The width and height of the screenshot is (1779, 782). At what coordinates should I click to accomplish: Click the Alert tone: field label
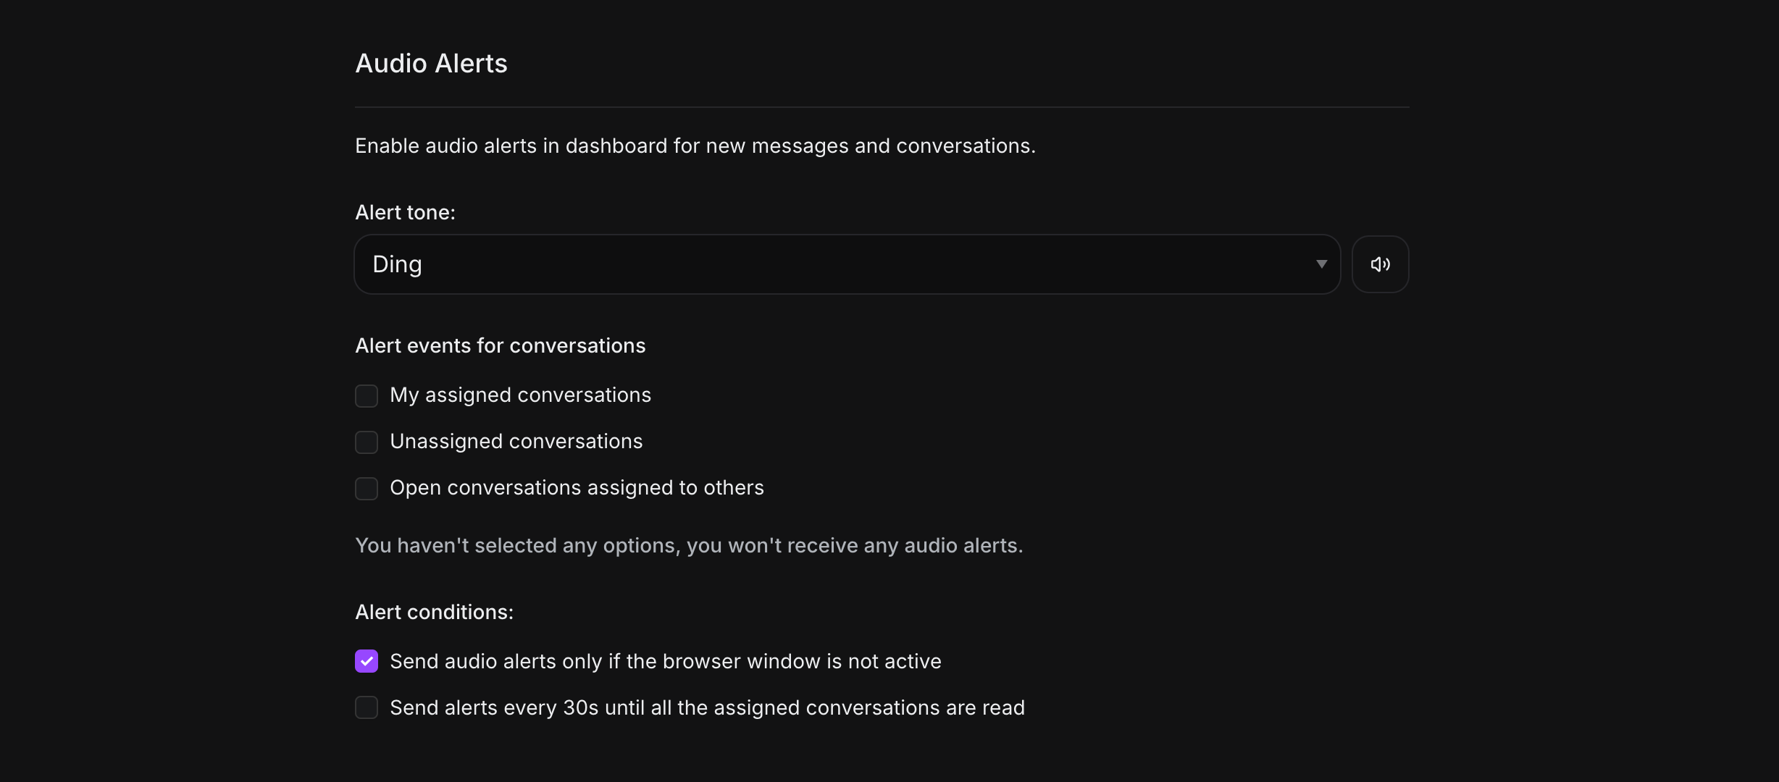pos(405,213)
